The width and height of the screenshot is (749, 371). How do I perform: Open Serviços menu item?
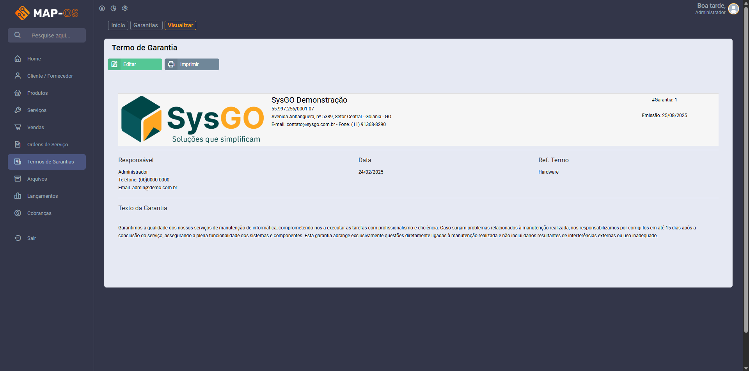point(47,110)
